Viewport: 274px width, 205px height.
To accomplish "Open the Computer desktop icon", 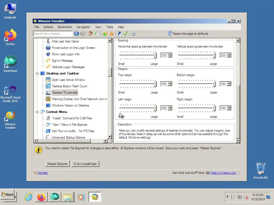I will click(10, 11).
